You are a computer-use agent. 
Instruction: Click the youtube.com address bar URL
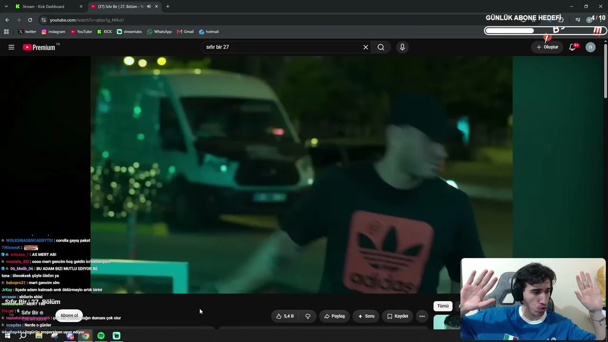(x=86, y=20)
